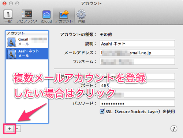Image resolution: width=183 pixels, height=138 pixels.
Task: Toggle the SSL (Secure Sockets Layer) checkbox
Action: (x=102, y=111)
